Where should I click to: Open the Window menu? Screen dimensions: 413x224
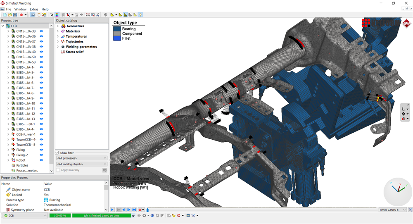pyautogui.click(x=20, y=9)
